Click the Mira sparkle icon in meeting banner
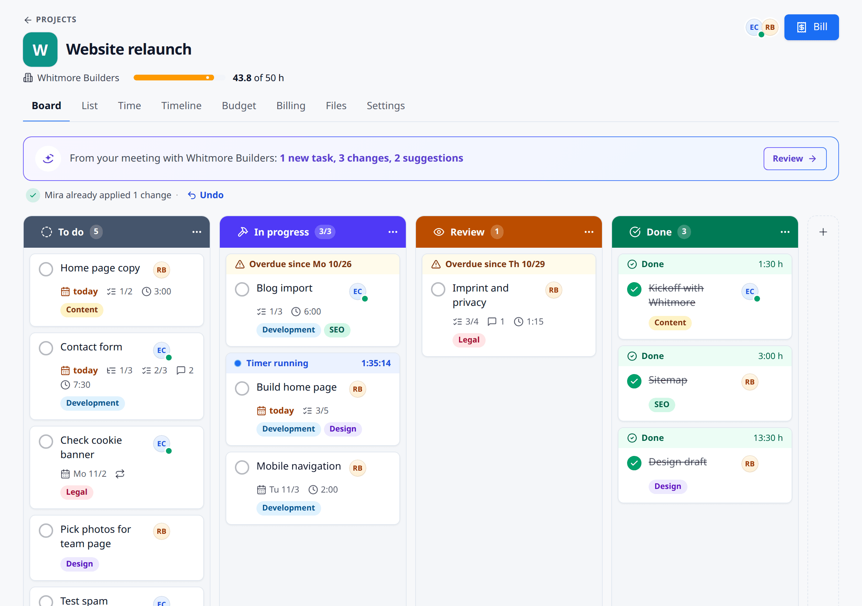Screen dimensions: 862x606 48,158
